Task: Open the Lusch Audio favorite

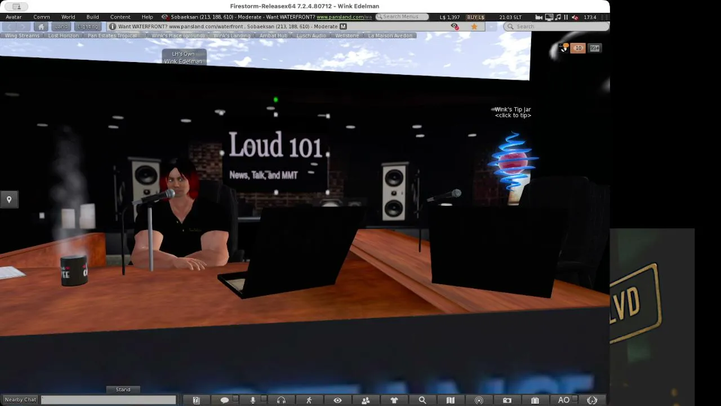Action: [311, 36]
